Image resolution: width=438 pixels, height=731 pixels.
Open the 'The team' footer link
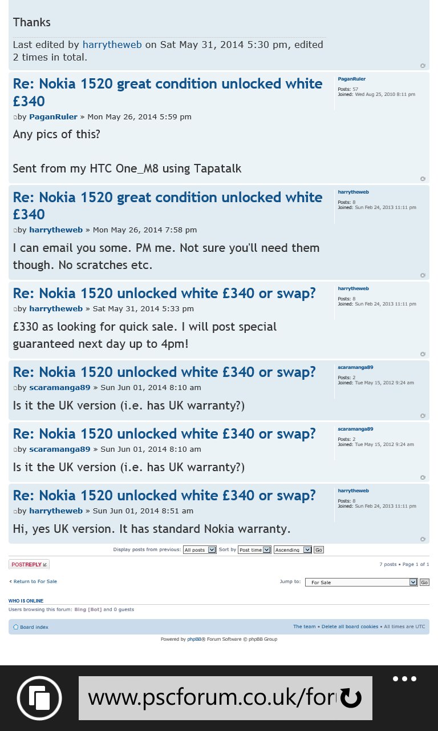pyautogui.click(x=305, y=626)
